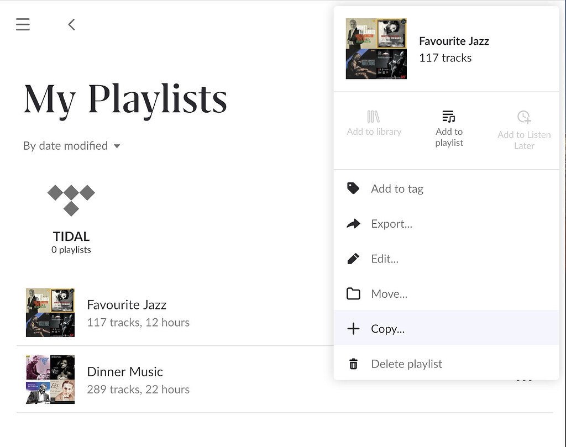The height and width of the screenshot is (447, 566).
Task: Click the back arrow to go back
Action: (x=71, y=24)
